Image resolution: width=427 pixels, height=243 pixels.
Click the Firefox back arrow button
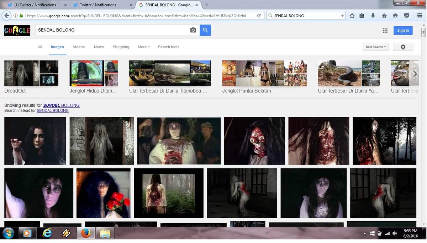[6, 16]
